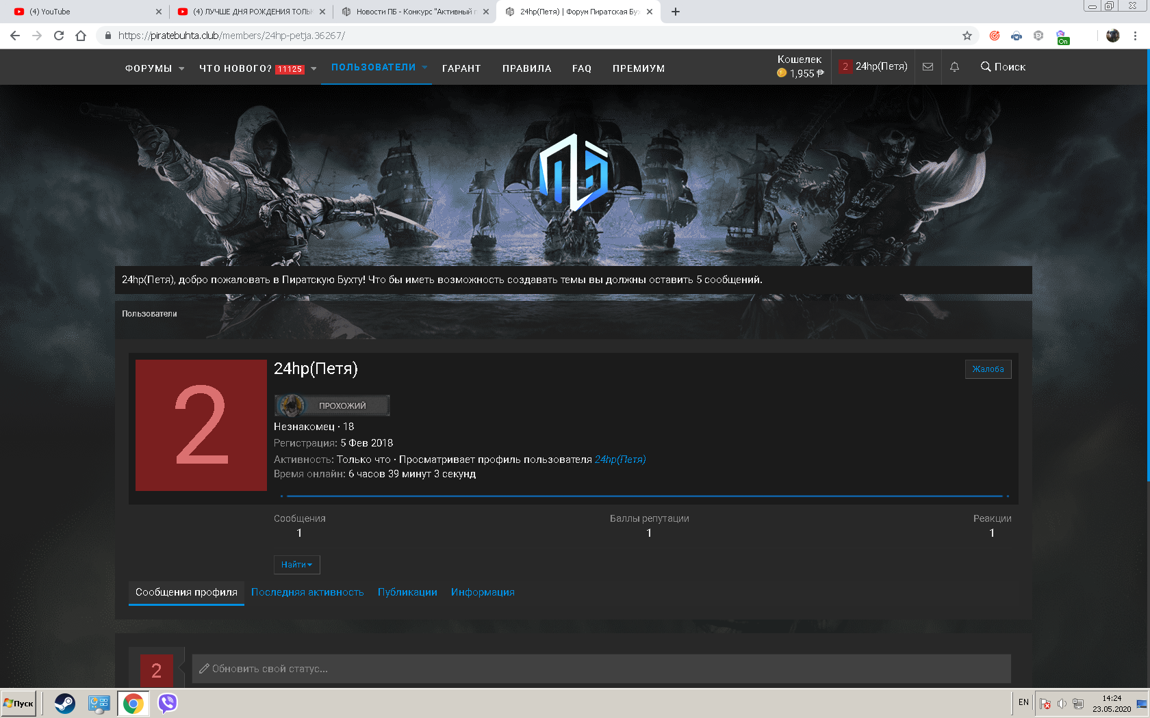The width and height of the screenshot is (1150, 718).
Task: Open the Steam taskbar icon
Action: pyautogui.click(x=65, y=703)
